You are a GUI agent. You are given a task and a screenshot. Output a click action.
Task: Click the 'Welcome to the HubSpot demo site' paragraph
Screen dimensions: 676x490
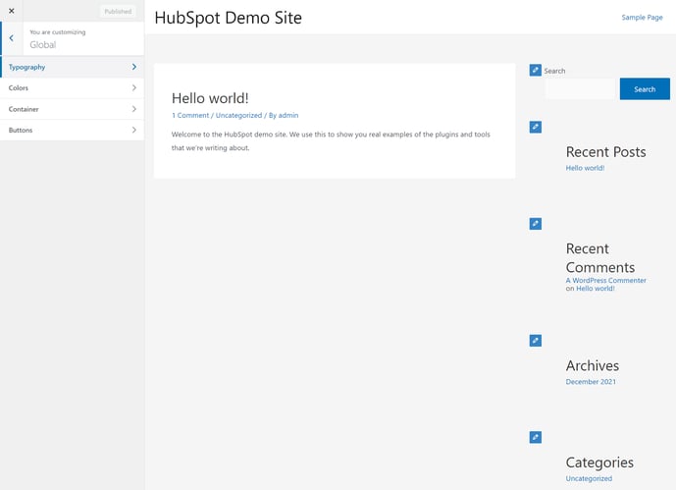click(331, 141)
